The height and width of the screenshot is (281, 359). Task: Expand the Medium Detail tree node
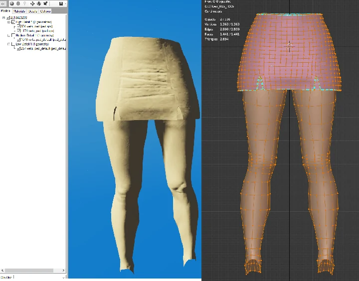coord(8,35)
